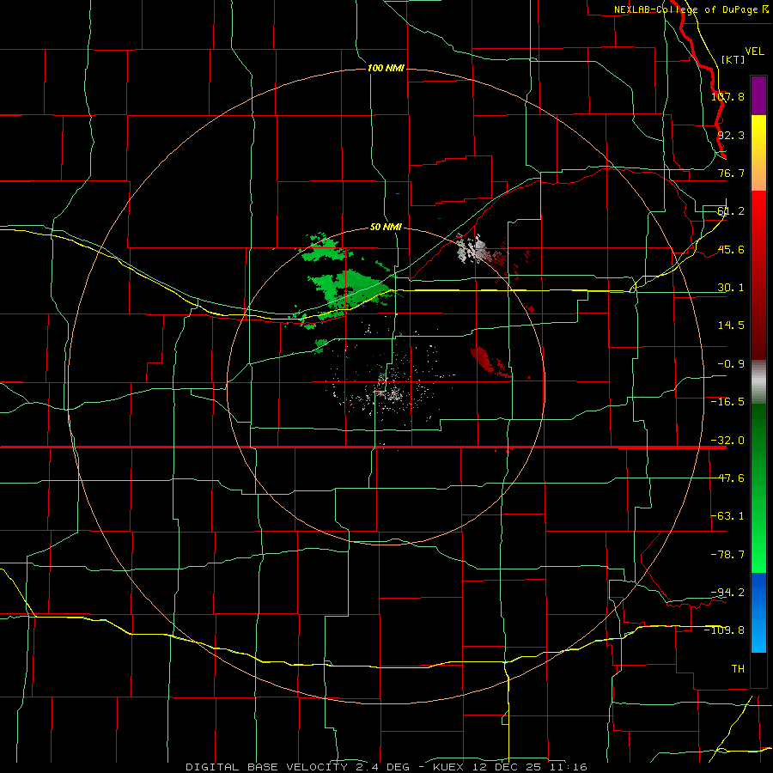This screenshot has width=773, height=773.
Task: Select the -0.9 value on velocity scale
Action: click(731, 364)
